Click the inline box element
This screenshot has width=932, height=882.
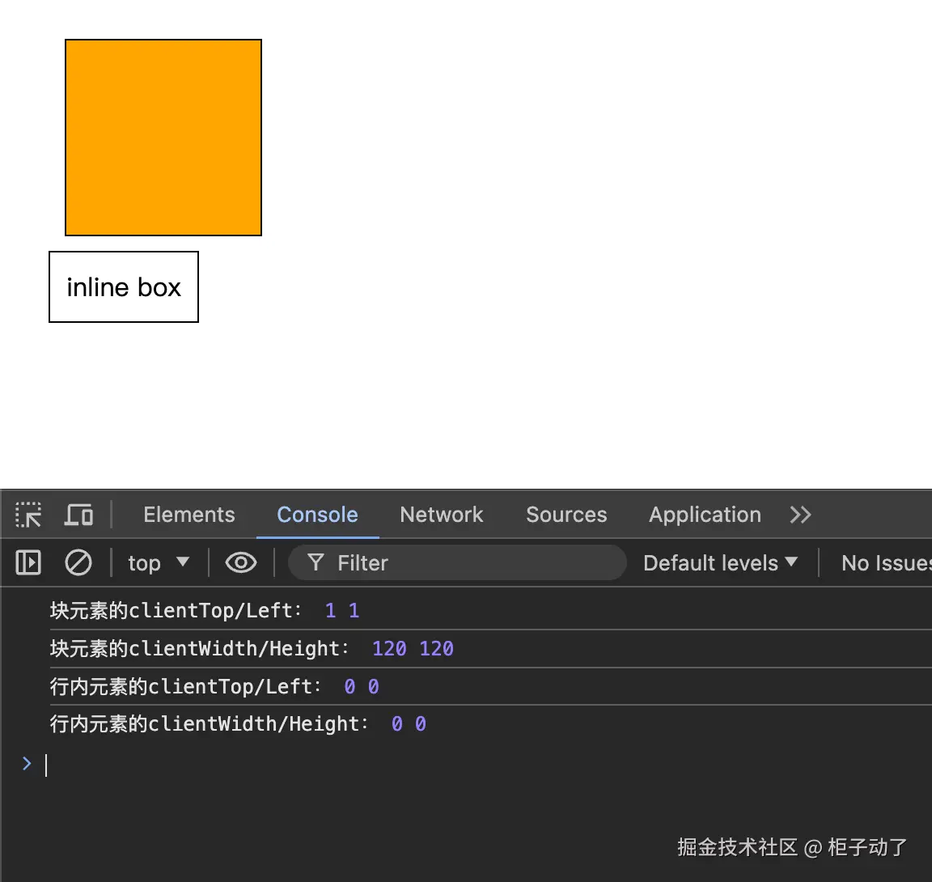[x=124, y=287]
